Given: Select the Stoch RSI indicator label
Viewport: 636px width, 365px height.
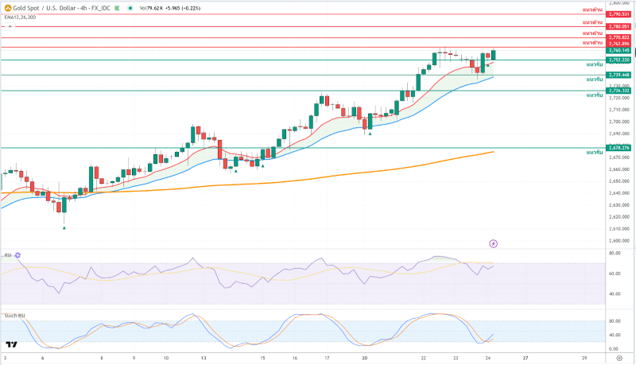Looking at the screenshot, I should pos(14,316).
